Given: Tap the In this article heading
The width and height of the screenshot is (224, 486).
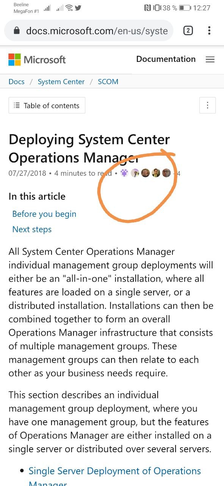Looking at the screenshot, I should (x=37, y=196).
